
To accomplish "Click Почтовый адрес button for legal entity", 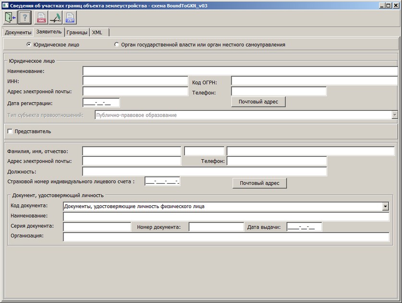I will tap(258, 102).
